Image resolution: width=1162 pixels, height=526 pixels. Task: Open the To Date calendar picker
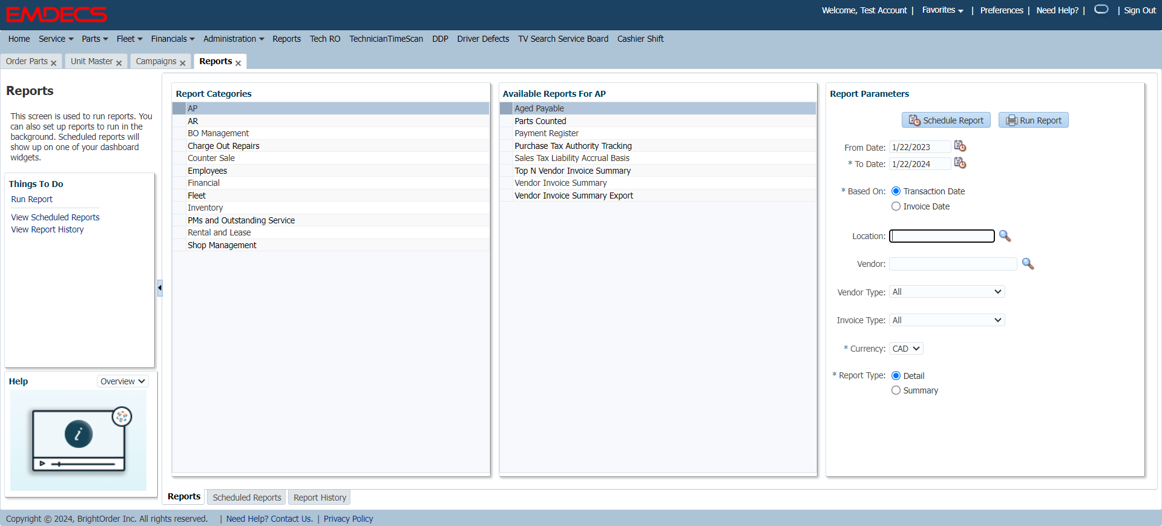click(x=960, y=163)
